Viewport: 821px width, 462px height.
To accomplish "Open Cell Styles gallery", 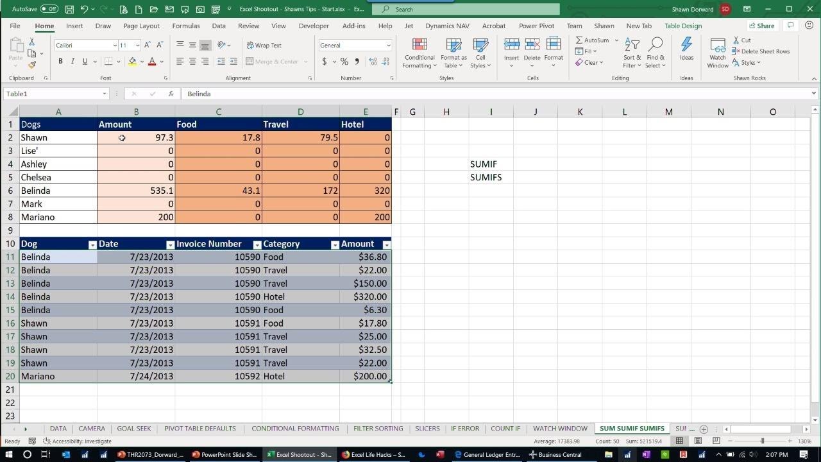I will coord(480,53).
